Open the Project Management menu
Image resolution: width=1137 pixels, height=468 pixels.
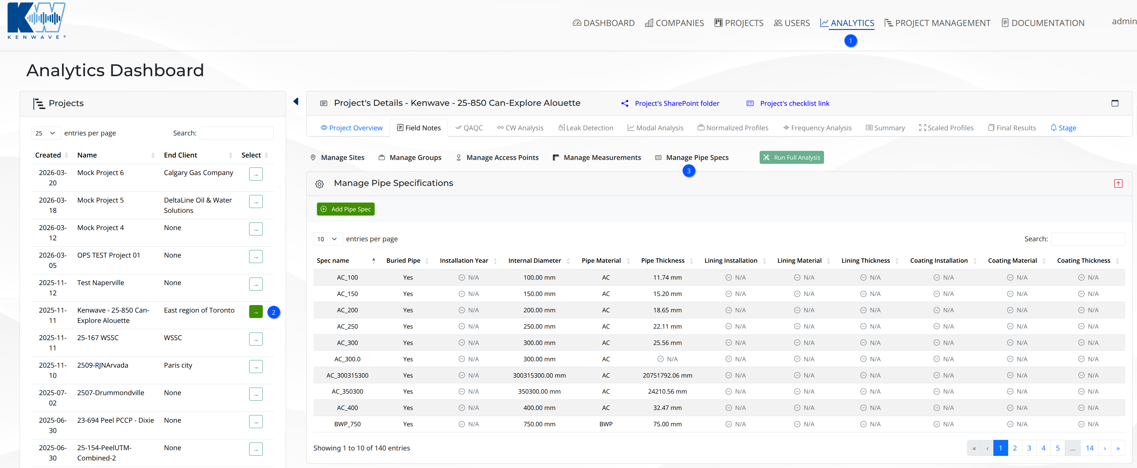(937, 23)
